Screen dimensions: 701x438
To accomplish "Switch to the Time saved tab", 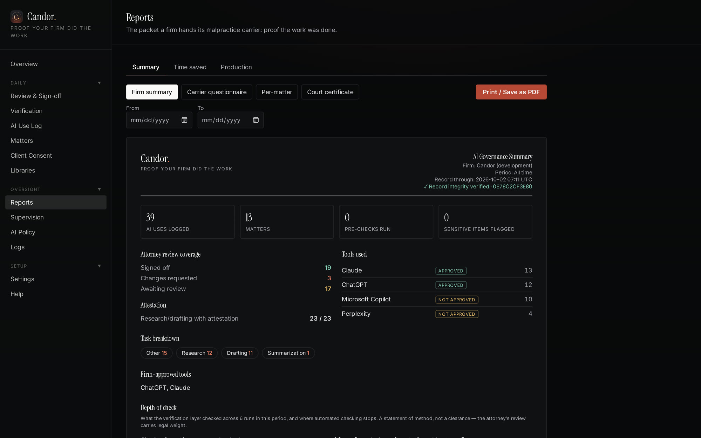I will 190,67.
